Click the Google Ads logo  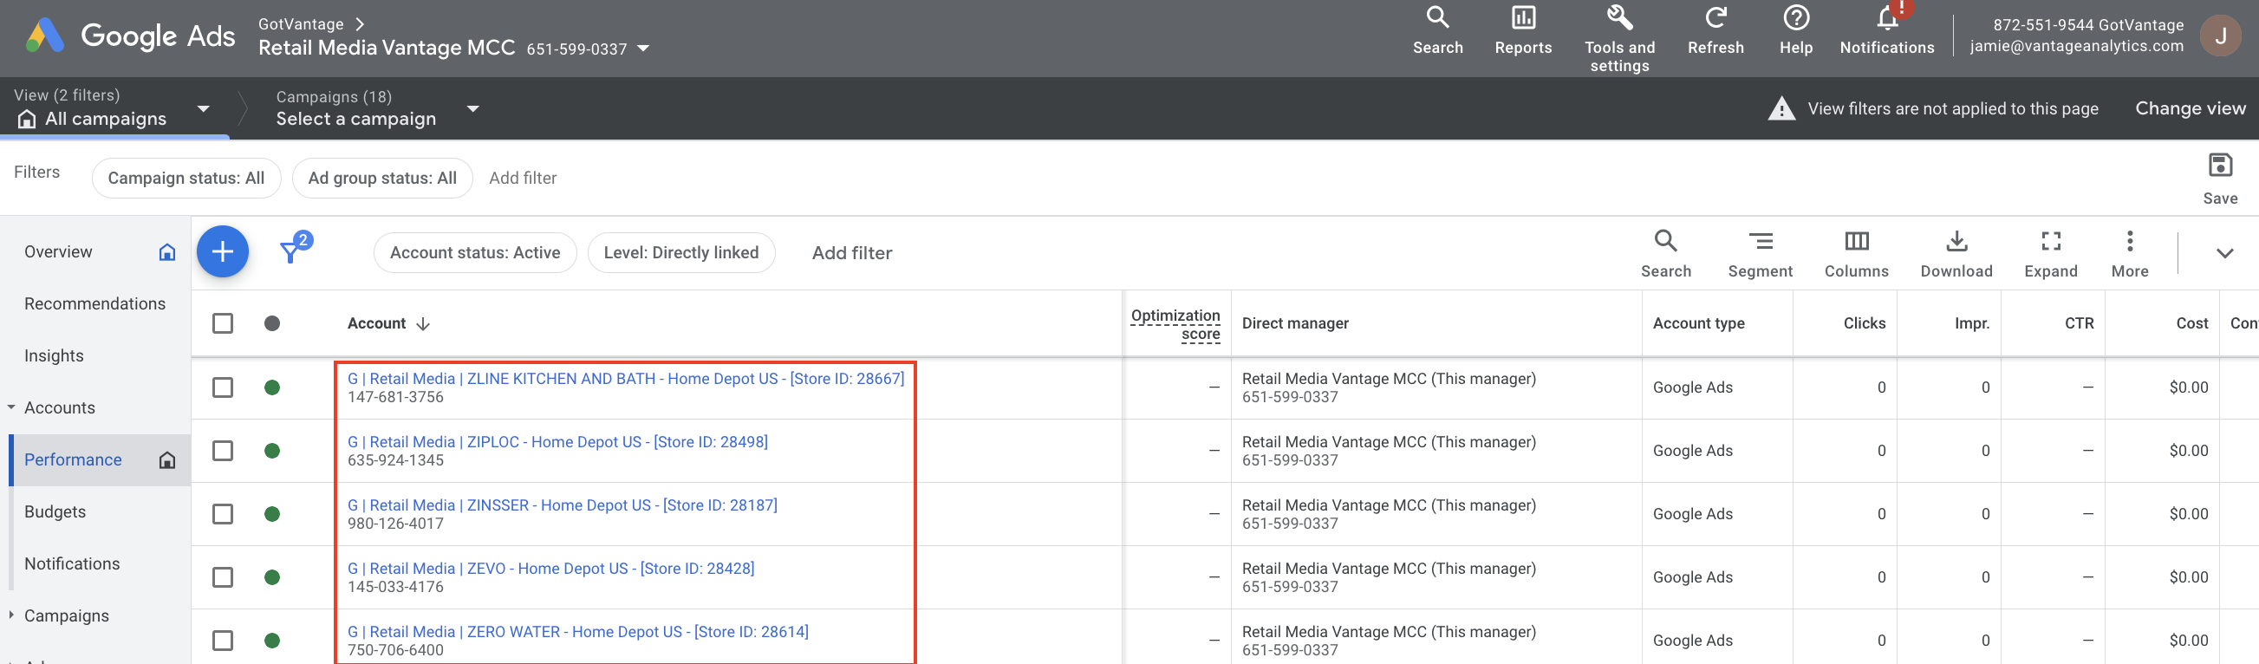coord(132,36)
